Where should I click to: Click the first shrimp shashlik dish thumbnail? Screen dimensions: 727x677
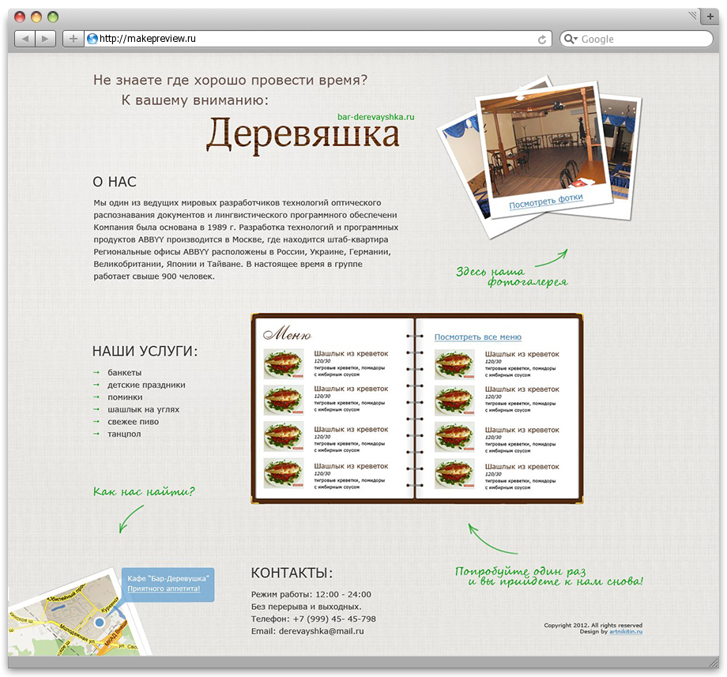[x=283, y=363]
